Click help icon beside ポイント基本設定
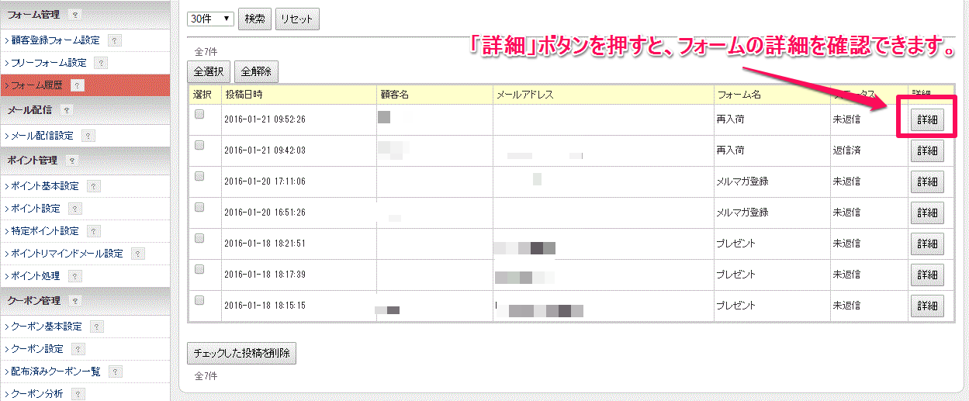 (93, 186)
